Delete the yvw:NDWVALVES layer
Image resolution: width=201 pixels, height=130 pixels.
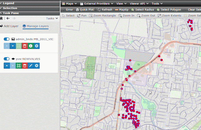click(x=24, y=66)
